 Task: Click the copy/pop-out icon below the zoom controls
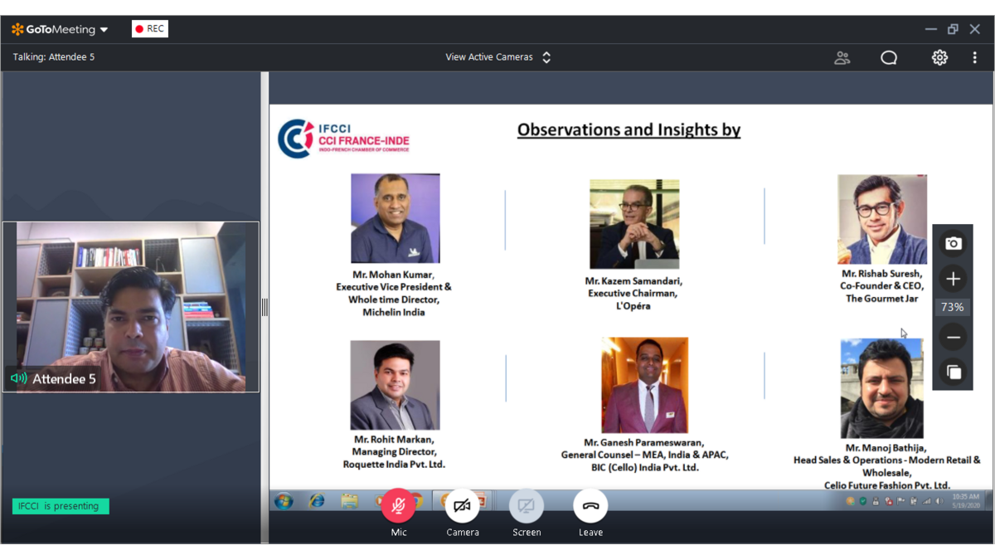click(953, 372)
